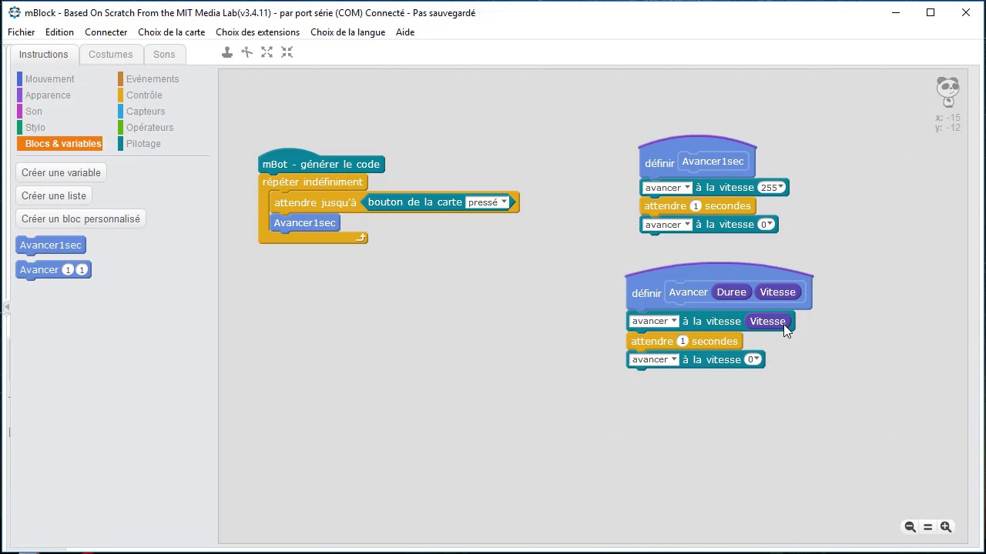Select the shrink sprite tool icon
Image resolution: width=986 pixels, height=554 pixels.
[287, 52]
